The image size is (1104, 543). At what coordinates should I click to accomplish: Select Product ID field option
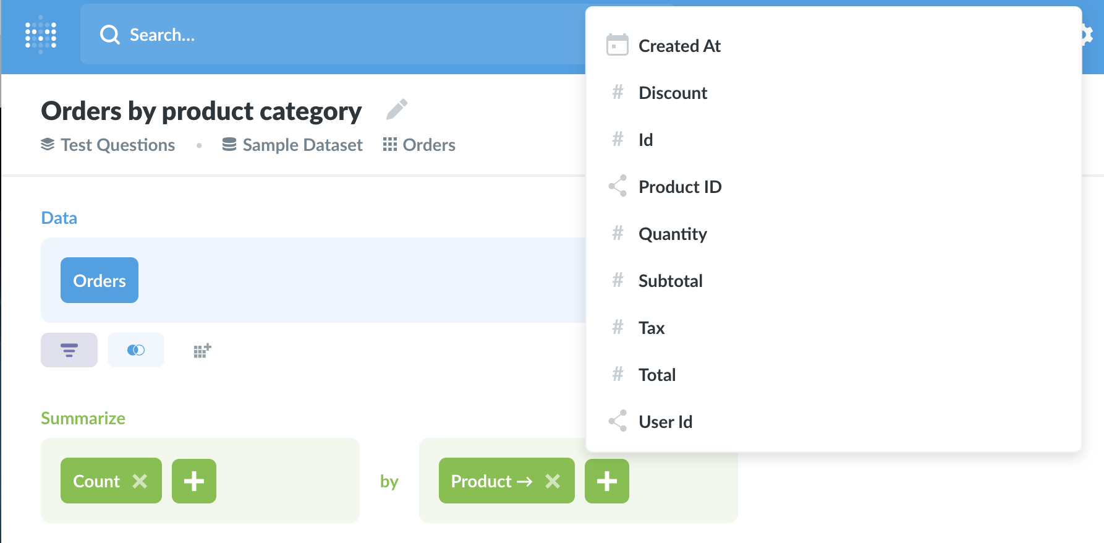(833, 187)
